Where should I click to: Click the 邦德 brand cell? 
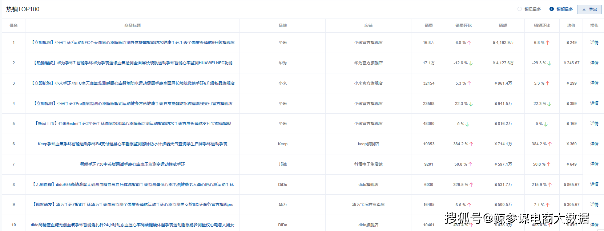point(283,164)
